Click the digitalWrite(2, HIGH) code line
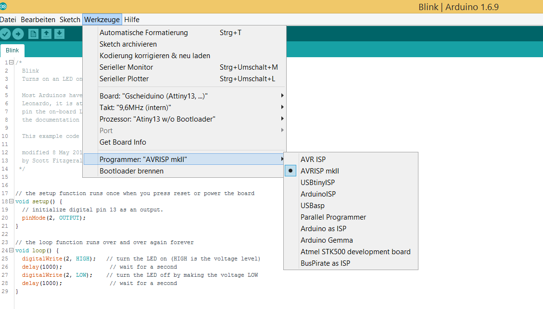Image resolution: width=543 pixels, height=309 pixels. point(59,259)
